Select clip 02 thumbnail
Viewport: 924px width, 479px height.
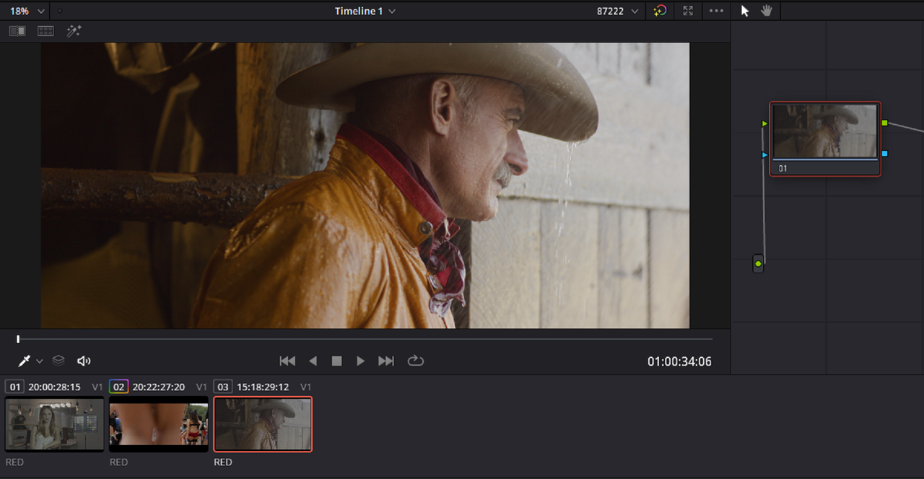coord(159,424)
